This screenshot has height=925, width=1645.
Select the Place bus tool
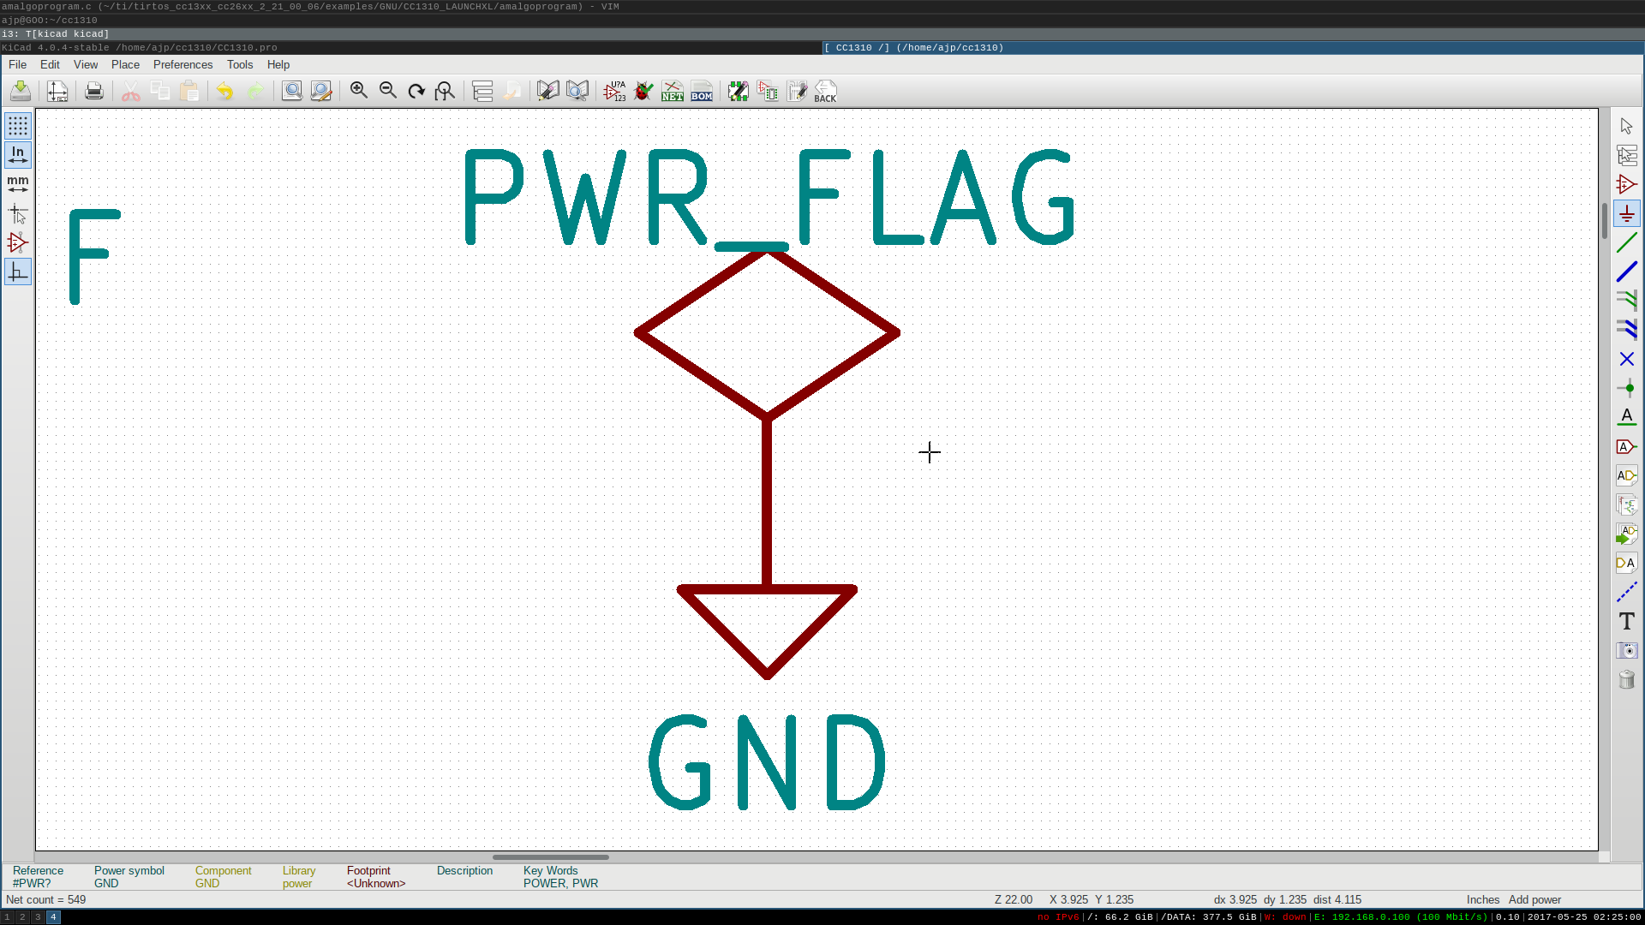(x=1626, y=272)
